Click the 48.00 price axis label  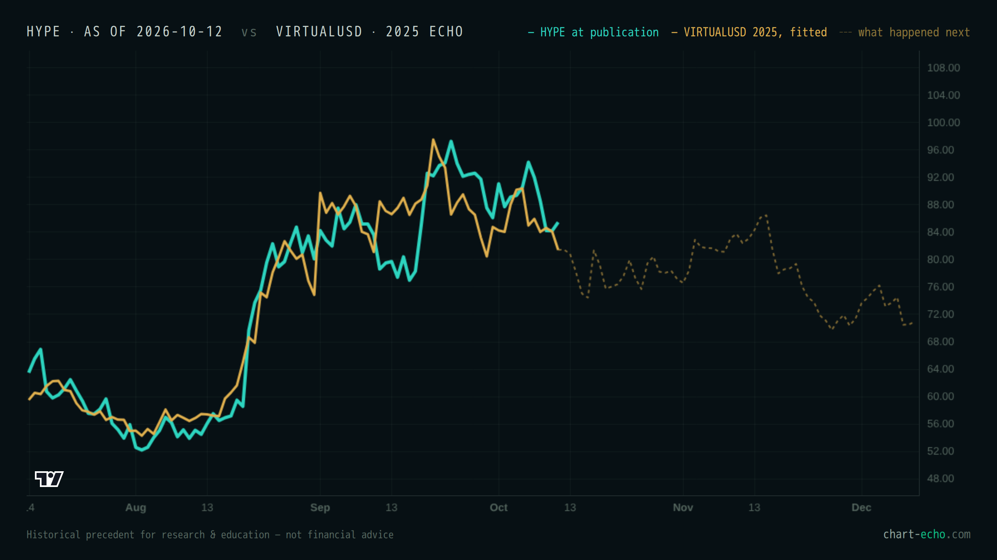click(x=941, y=478)
